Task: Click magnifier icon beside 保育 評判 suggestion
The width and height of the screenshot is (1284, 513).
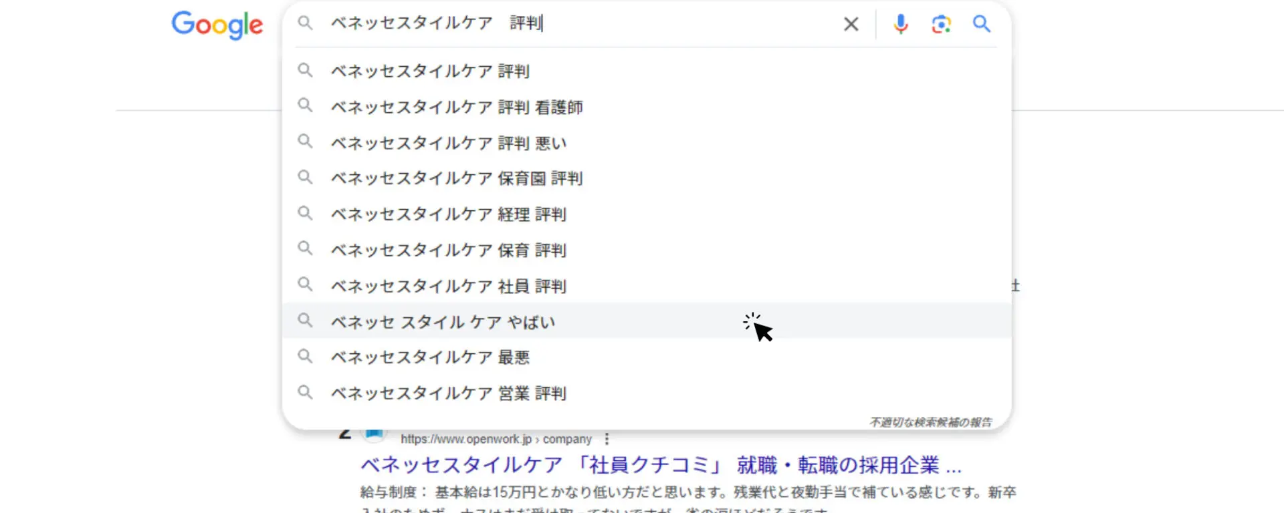Action: coord(305,248)
